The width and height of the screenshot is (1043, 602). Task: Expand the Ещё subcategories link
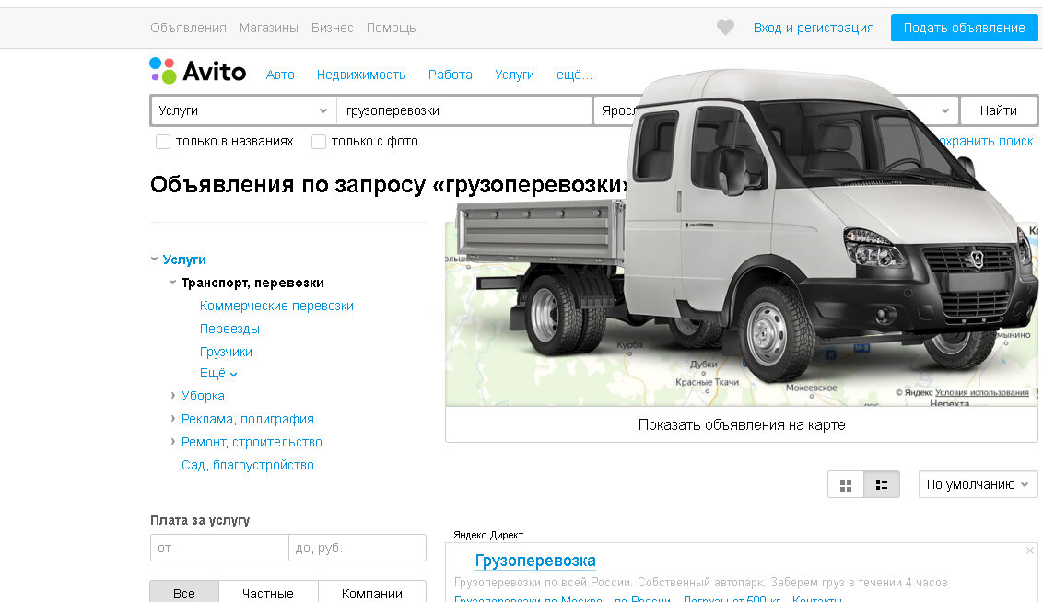[x=218, y=374]
